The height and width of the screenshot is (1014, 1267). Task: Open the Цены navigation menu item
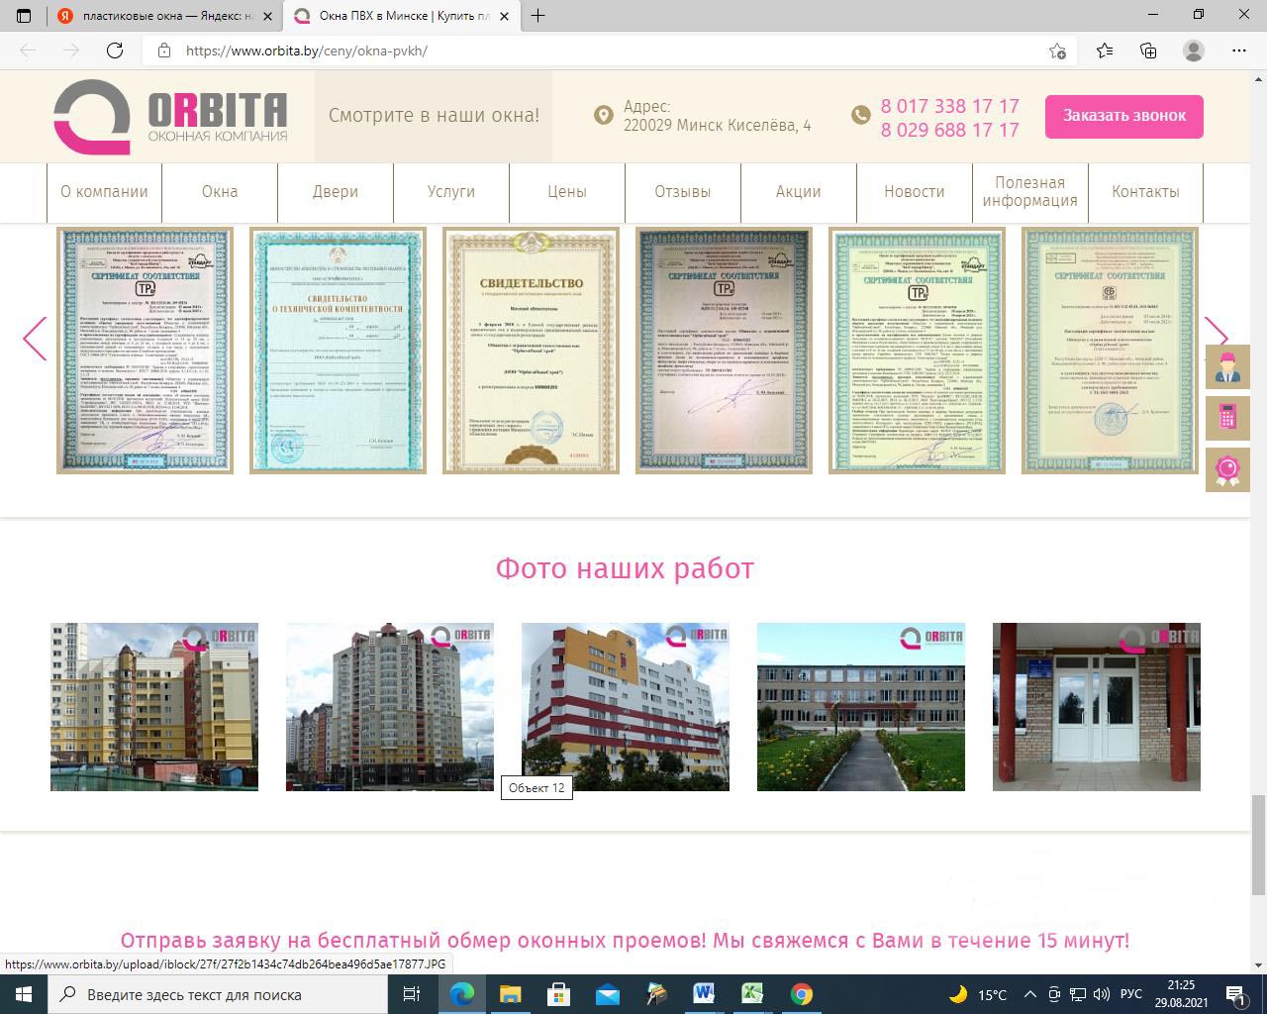tap(567, 192)
